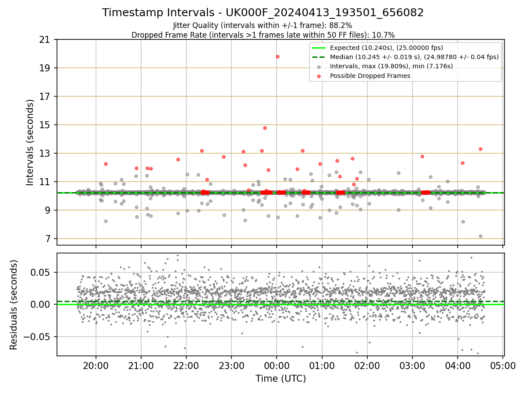
Task: Click the green line sample in the legend
Action: pyautogui.click(x=319, y=48)
